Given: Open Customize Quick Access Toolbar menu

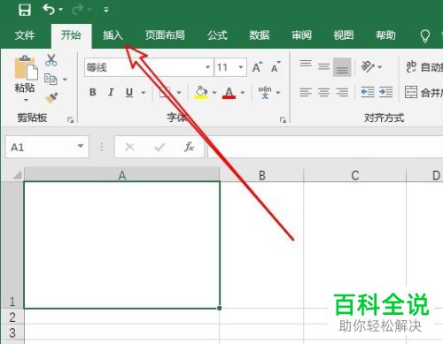Looking at the screenshot, I should click(106, 10).
